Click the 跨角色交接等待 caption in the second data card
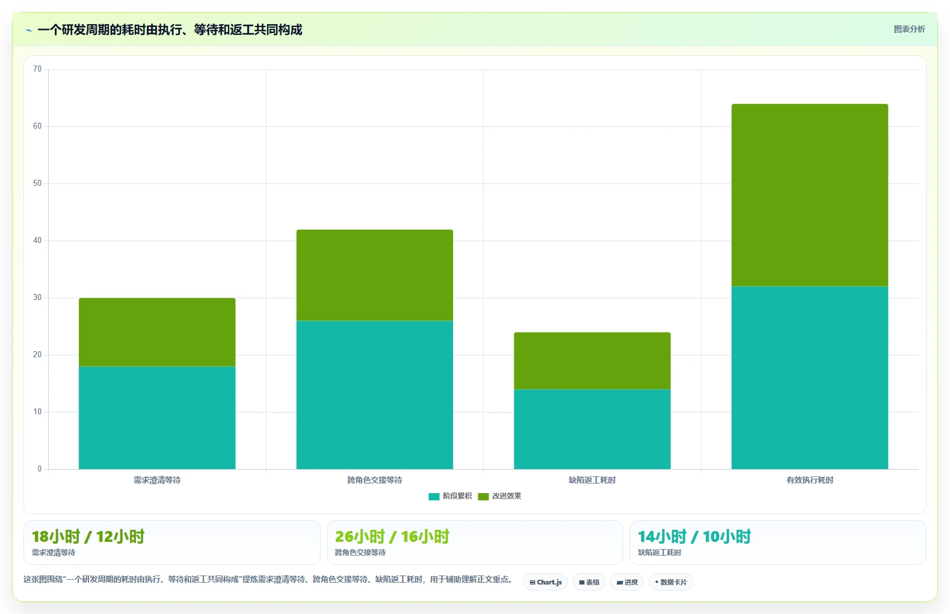Screen dimensions: 950x614 tap(360, 552)
